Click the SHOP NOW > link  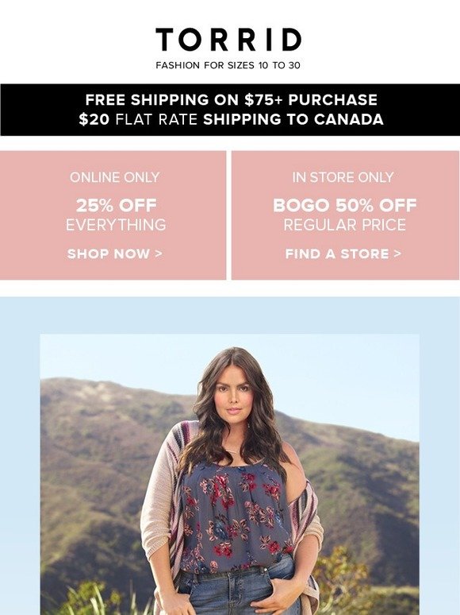coord(115,253)
